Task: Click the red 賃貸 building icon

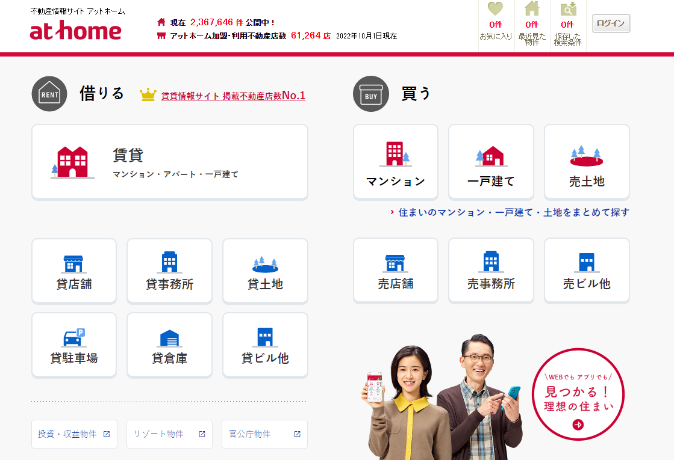Action: (x=72, y=162)
